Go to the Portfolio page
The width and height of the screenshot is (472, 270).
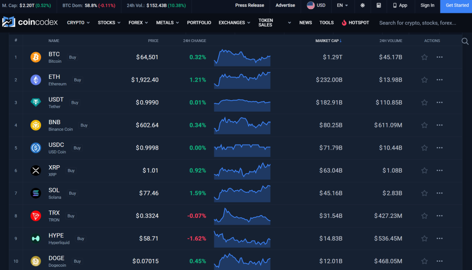199,23
